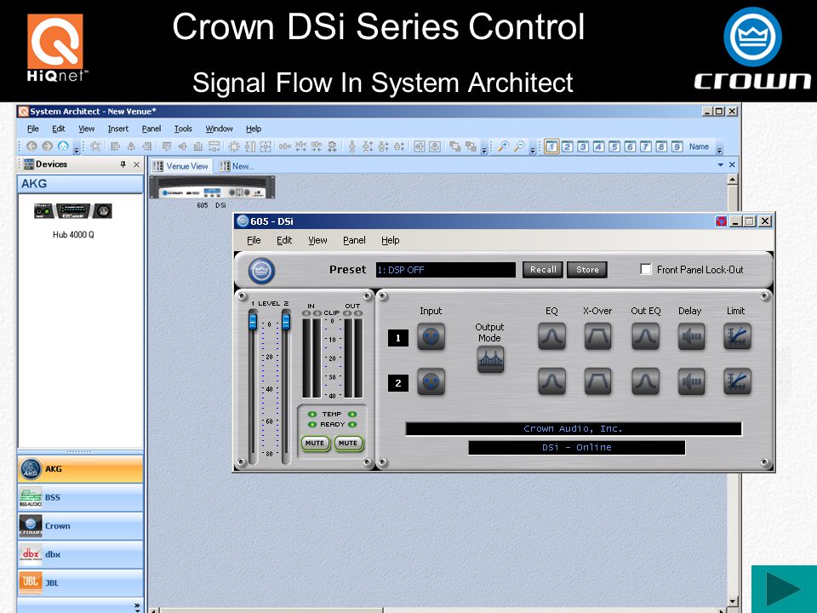Click the zoom out magnifier toolbar icon
817x613 pixels.
click(x=519, y=146)
